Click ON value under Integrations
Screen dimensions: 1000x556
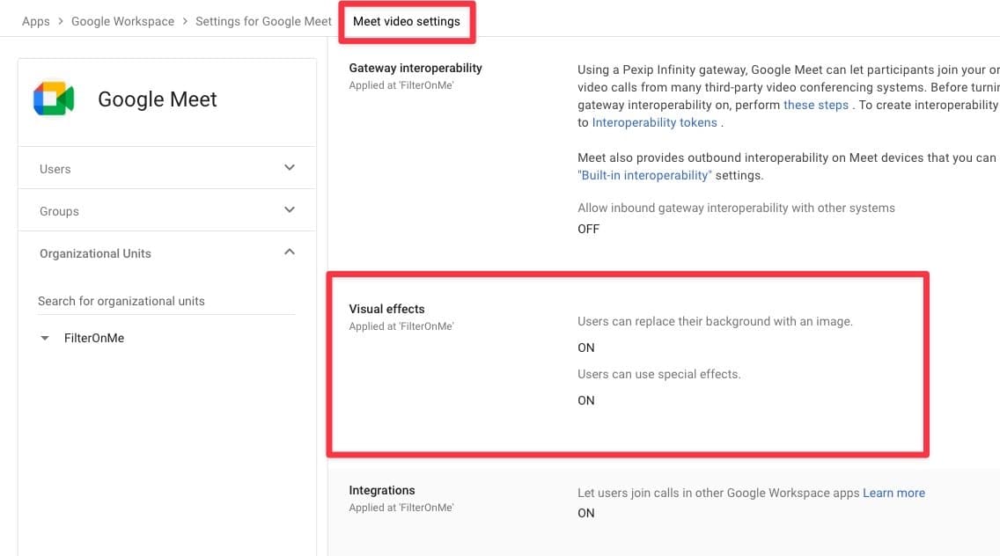pos(586,513)
